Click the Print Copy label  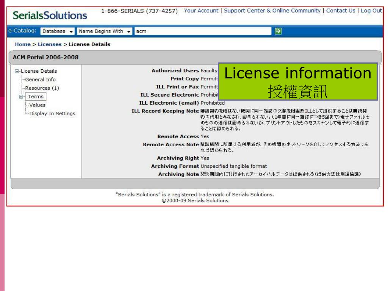[185, 79]
